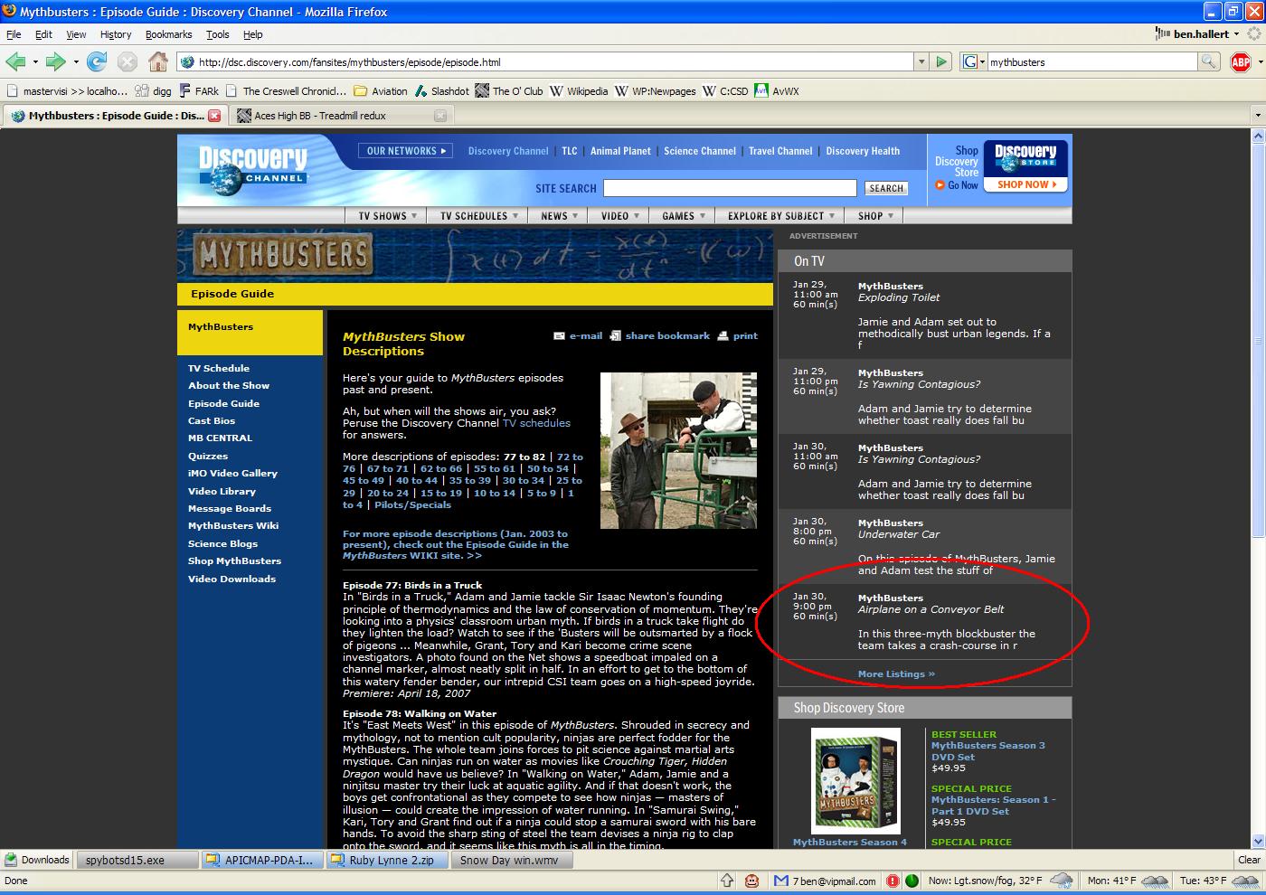The width and height of the screenshot is (1266, 895).
Task: Open the FARk bookmark
Action: [x=199, y=90]
